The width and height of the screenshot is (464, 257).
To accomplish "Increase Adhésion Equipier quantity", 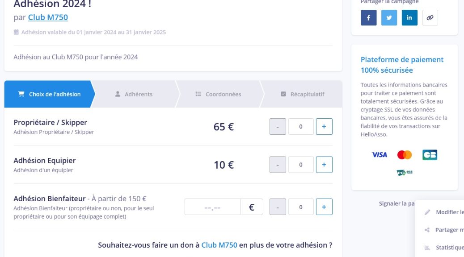I will (x=324, y=165).
